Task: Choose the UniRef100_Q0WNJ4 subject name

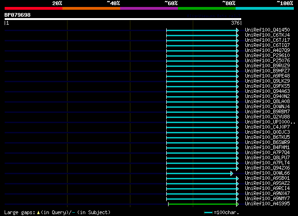Action: pyautogui.click(x=267, y=107)
